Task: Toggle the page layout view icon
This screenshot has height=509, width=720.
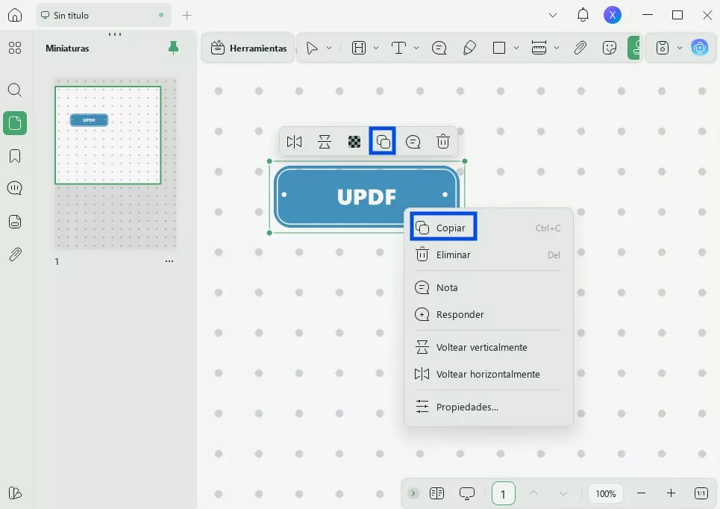Action: point(436,493)
